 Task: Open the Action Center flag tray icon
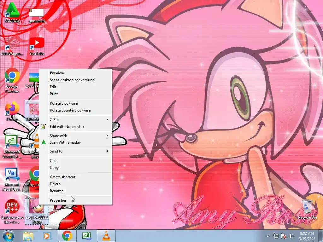coord(284,236)
